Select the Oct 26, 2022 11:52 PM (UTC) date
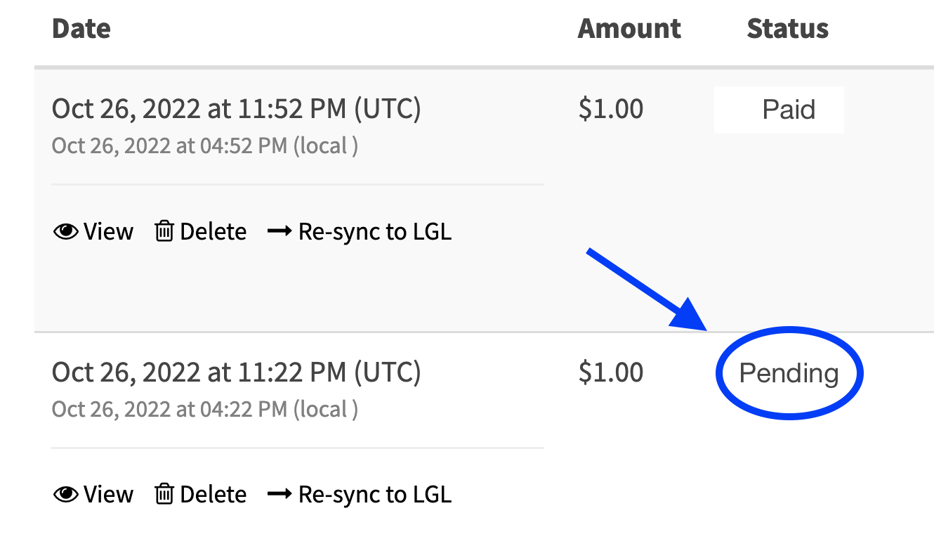 coord(236,110)
